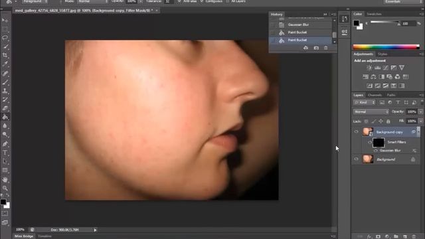Edit Gaussian Blur filter blending options
The height and width of the screenshot is (239, 425).
tap(414, 151)
